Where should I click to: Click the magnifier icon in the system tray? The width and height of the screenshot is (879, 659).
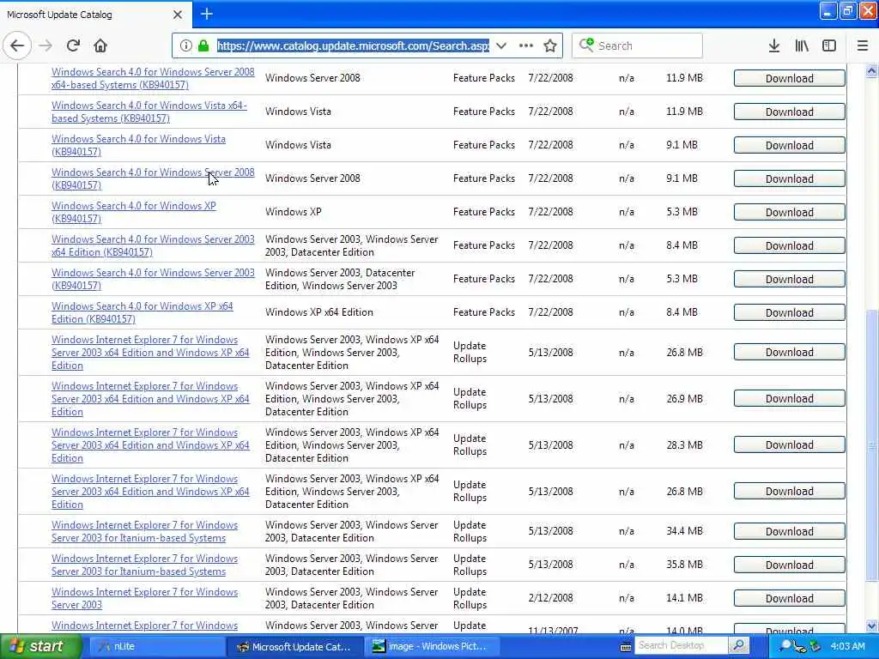tap(785, 647)
